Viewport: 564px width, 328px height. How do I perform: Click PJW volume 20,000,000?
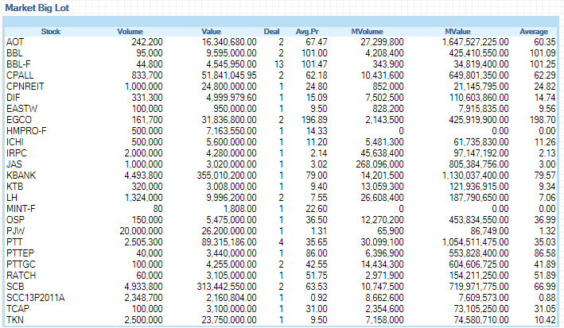[141, 231]
